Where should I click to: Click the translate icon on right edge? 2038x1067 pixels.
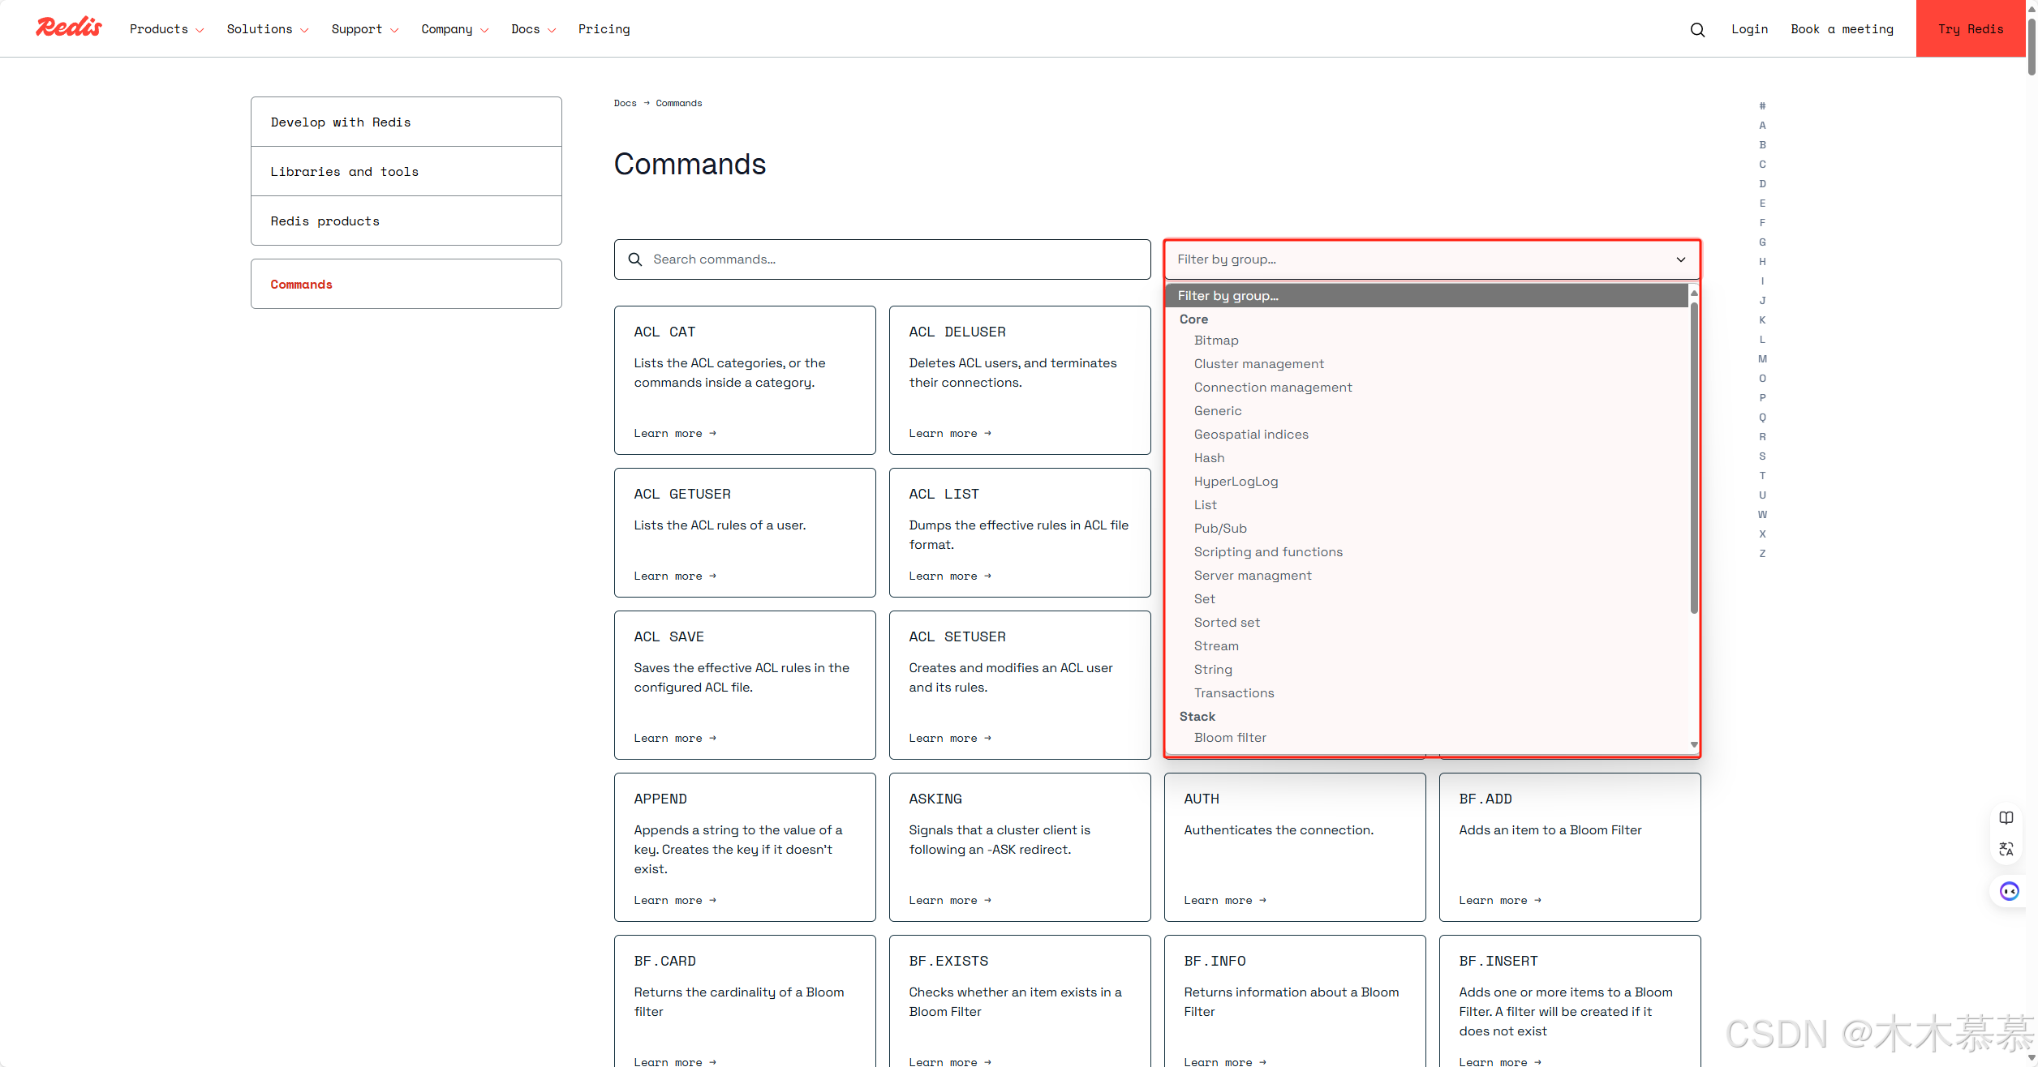(x=2006, y=849)
